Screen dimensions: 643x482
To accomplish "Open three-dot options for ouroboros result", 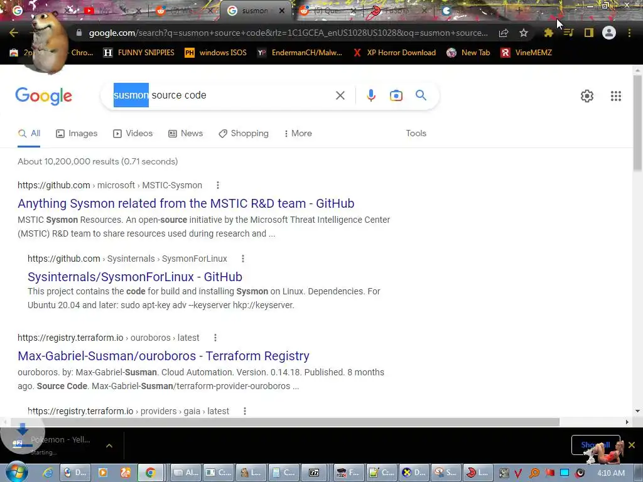I will [215, 338].
